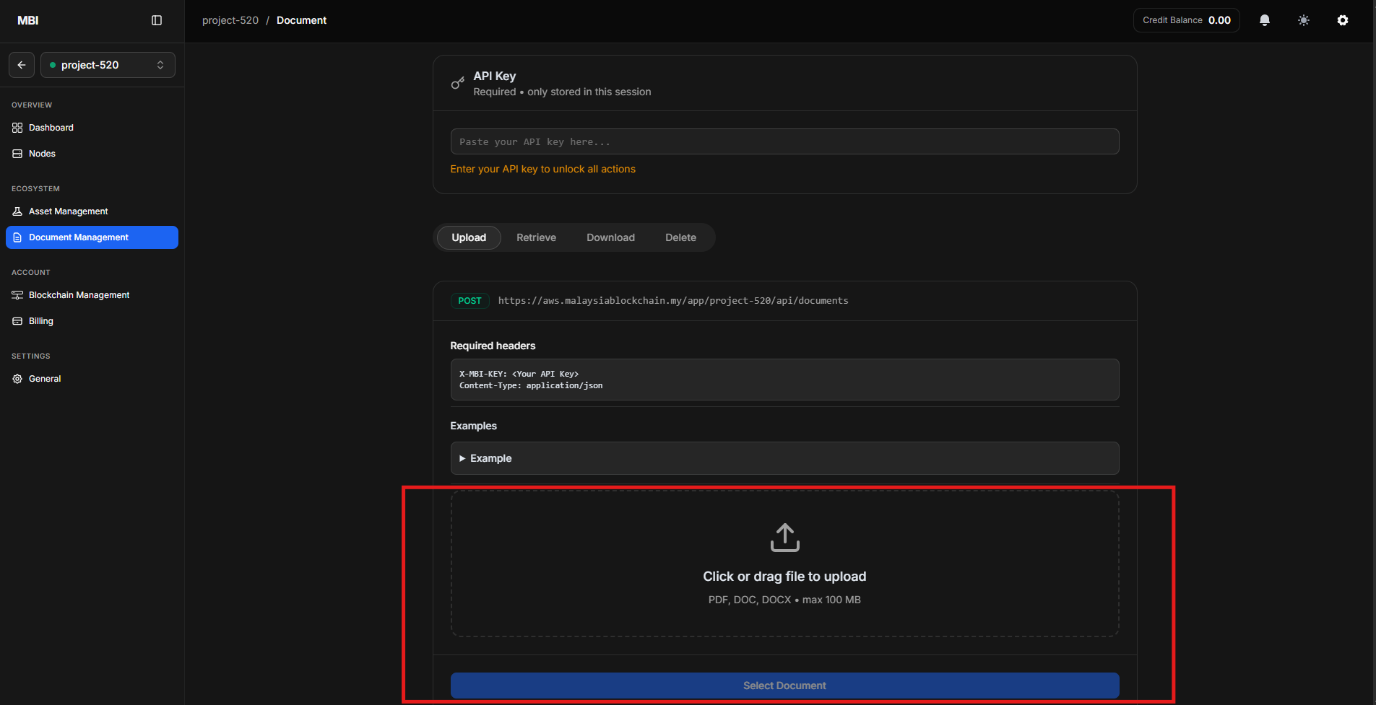This screenshot has width=1376, height=705.
Task: Open Asset Management under Ecosystem
Action: tap(68, 211)
